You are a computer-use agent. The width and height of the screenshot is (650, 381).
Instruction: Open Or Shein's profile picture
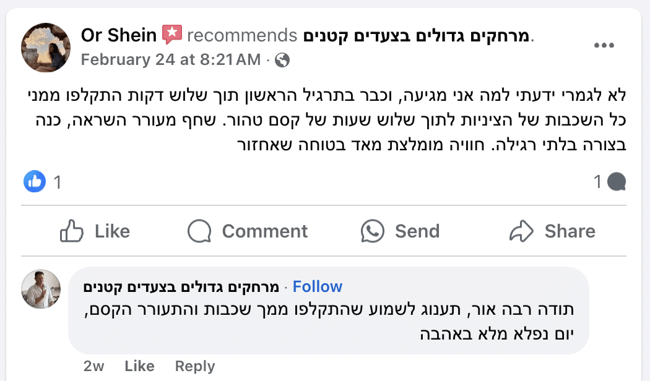(46, 48)
